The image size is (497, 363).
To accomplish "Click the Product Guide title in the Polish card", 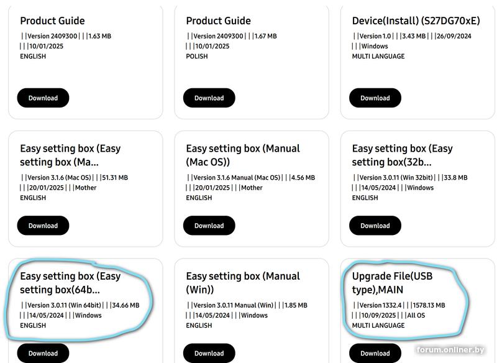I will tap(218, 21).
